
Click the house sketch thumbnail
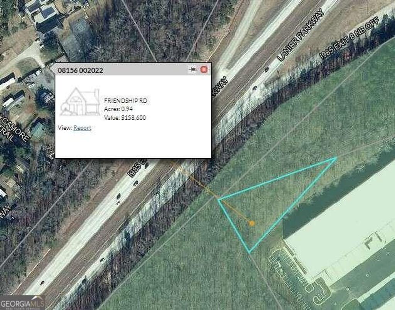[x=79, y=102]
